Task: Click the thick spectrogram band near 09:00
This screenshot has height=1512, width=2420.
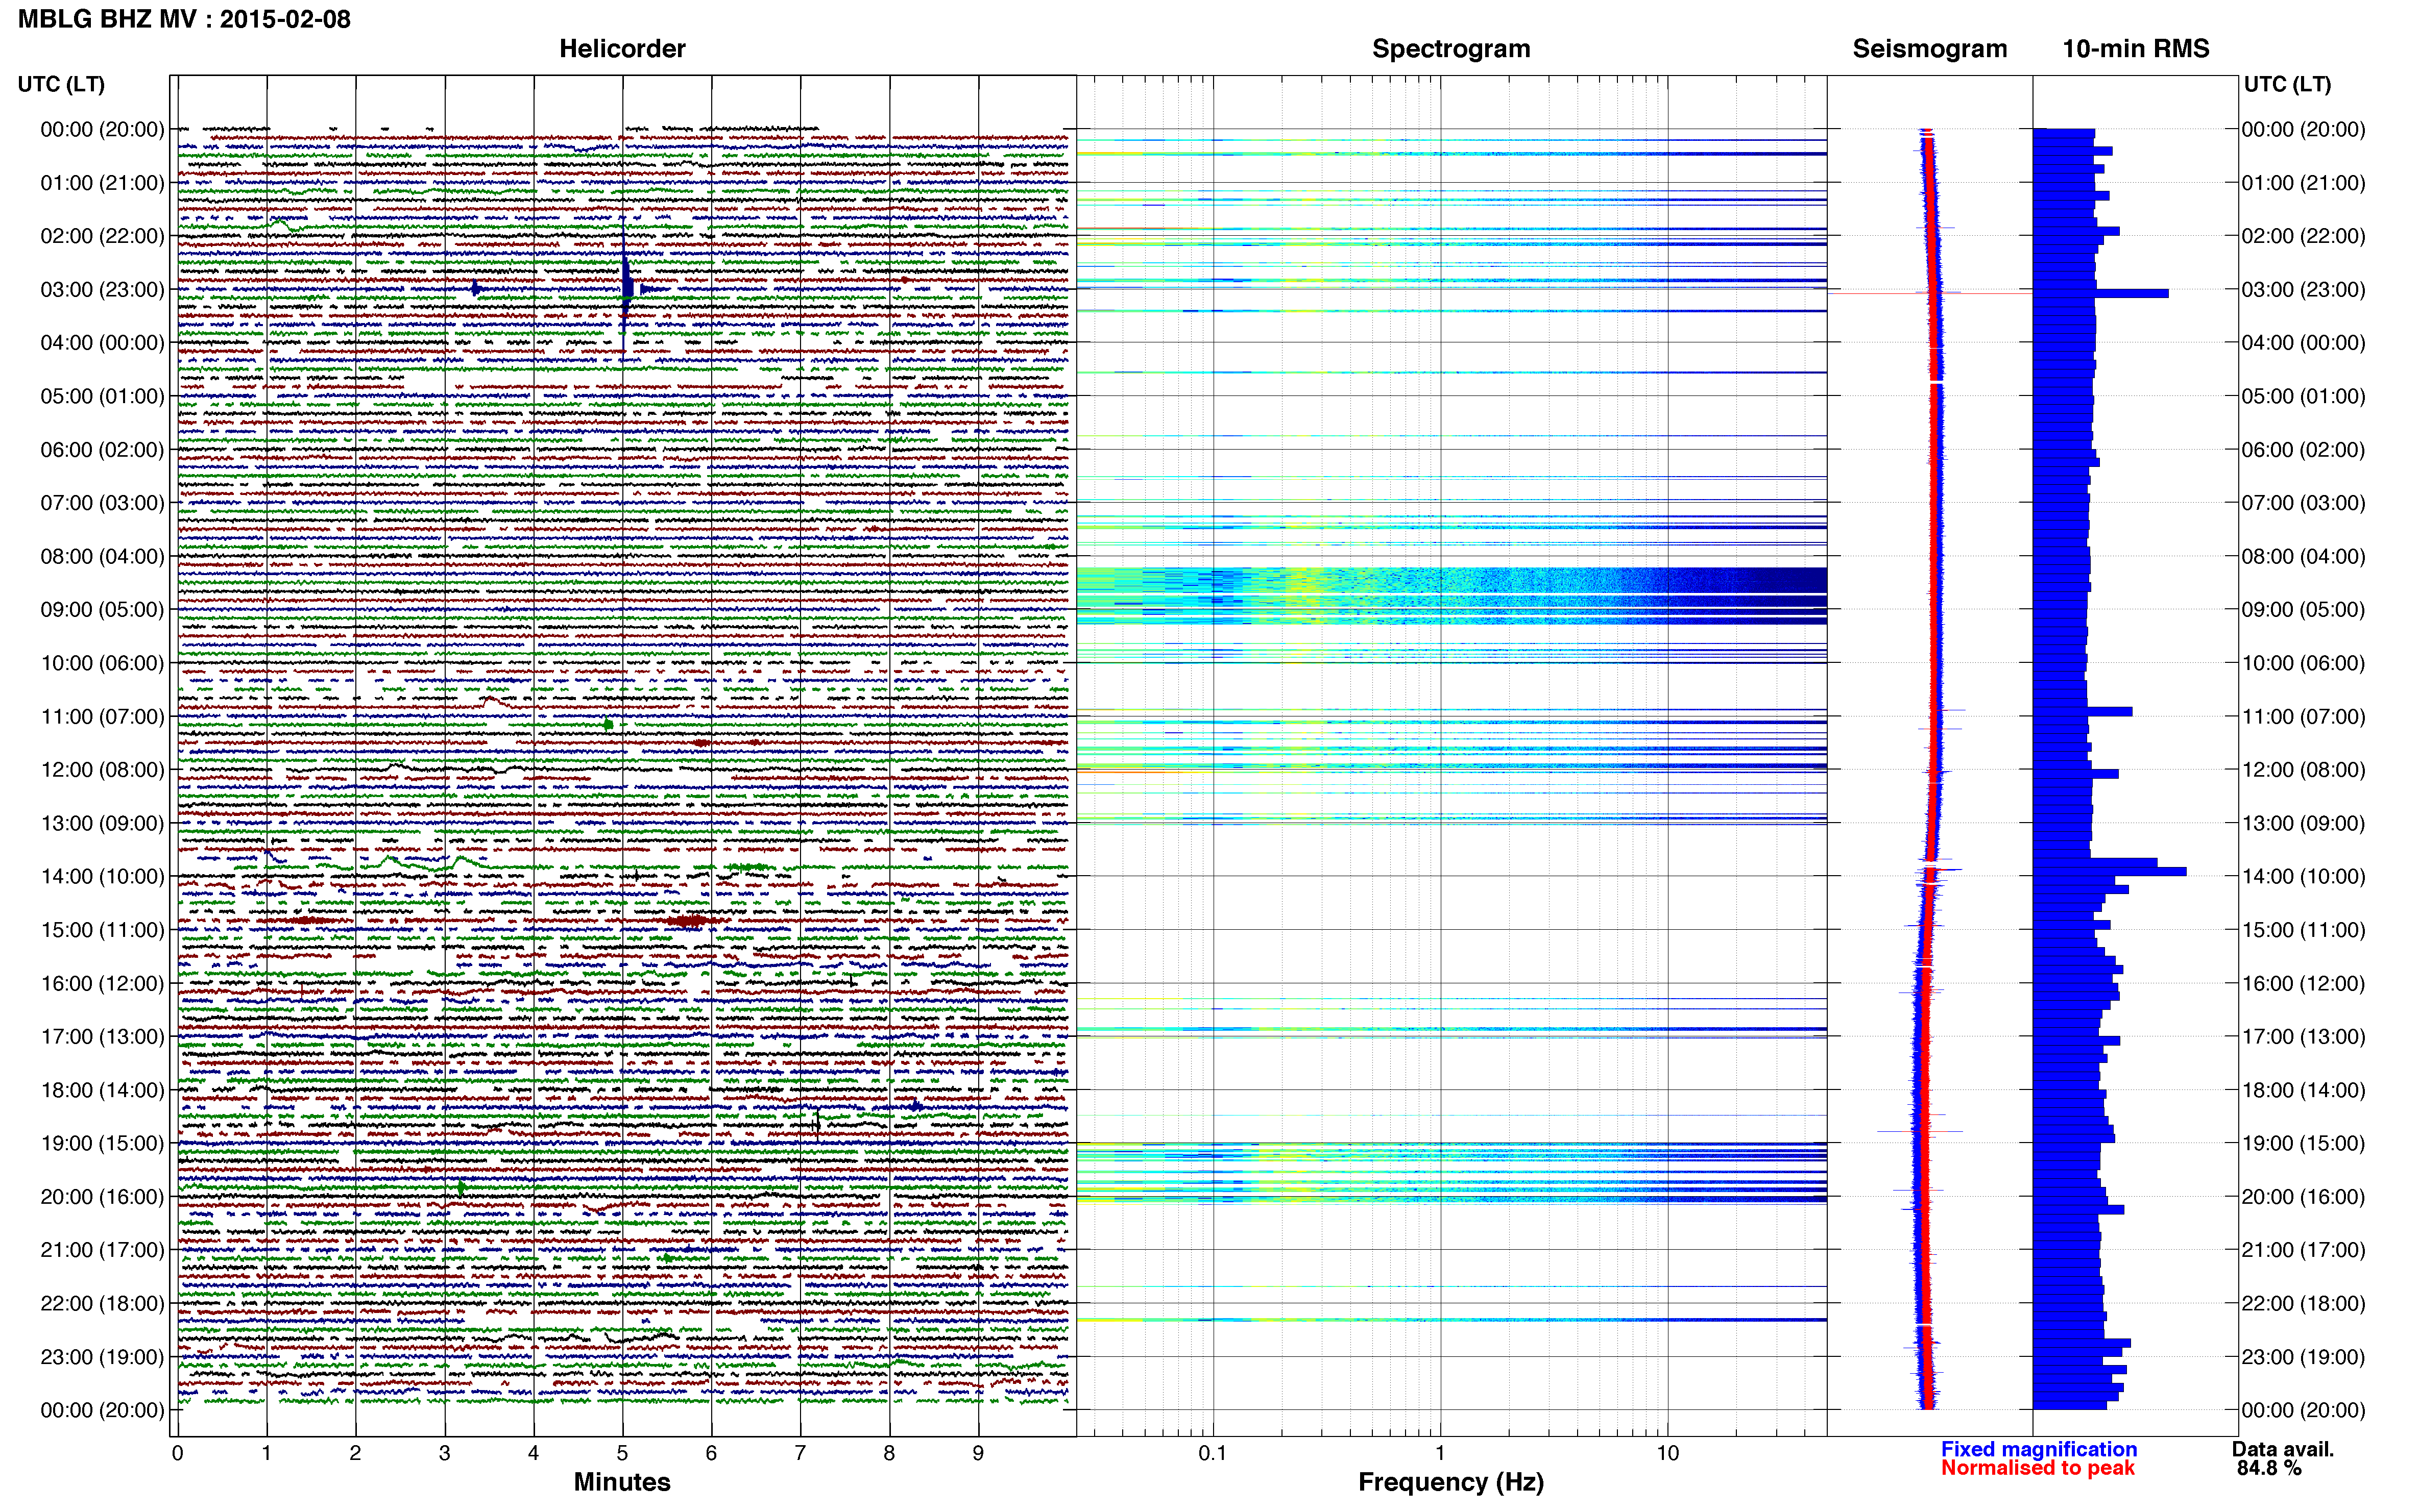Action: click(1450, 596)
